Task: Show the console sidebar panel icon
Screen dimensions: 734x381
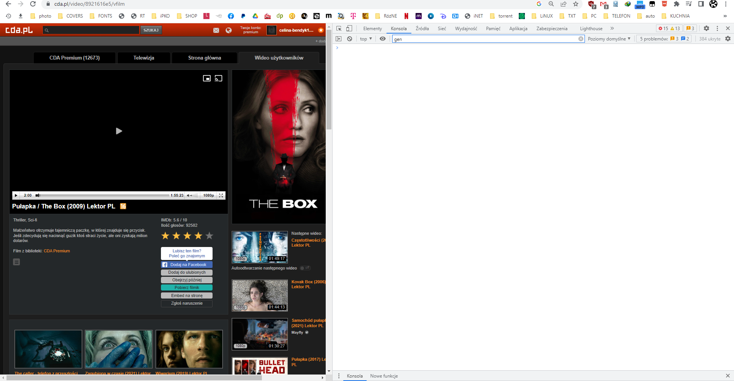Action: point(339,39)
